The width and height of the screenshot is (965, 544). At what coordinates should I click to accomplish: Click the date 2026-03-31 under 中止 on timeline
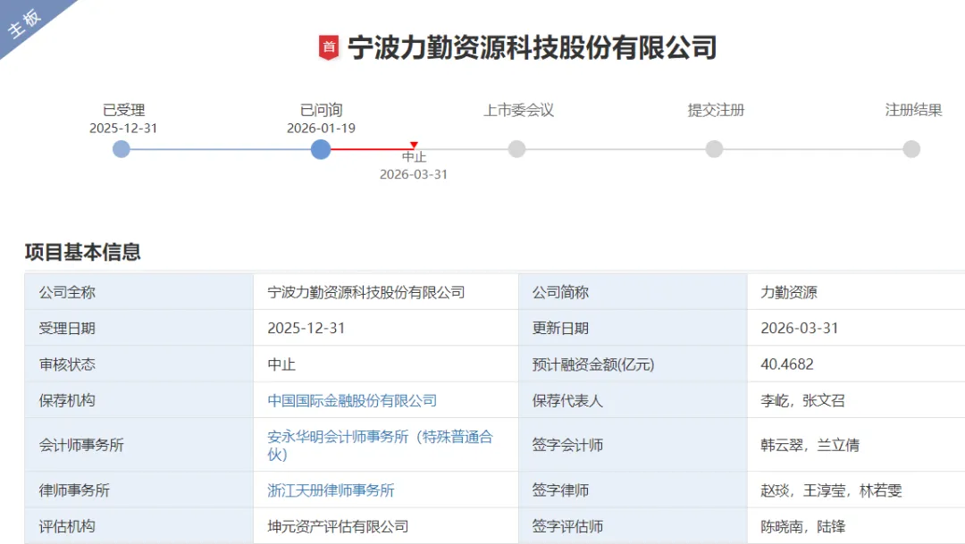tap(414, 174)
